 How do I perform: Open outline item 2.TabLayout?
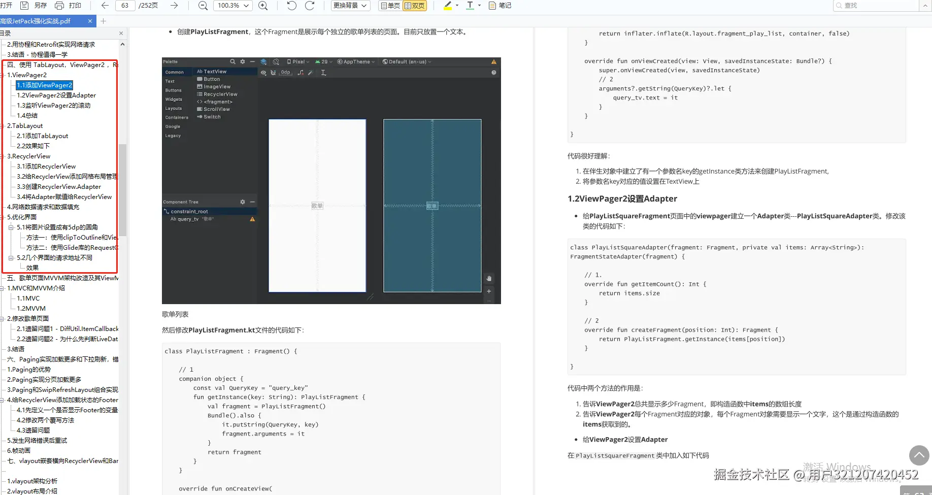coord(25,126)
